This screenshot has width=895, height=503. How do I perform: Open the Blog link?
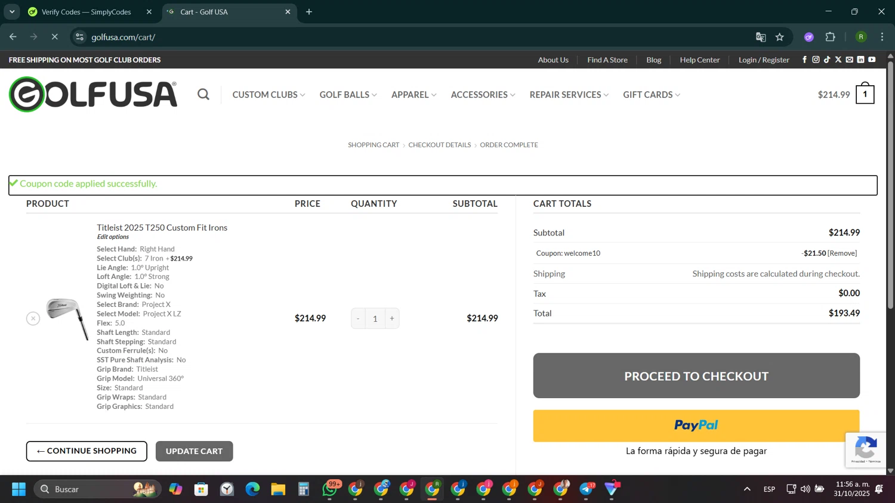point(654,60)
